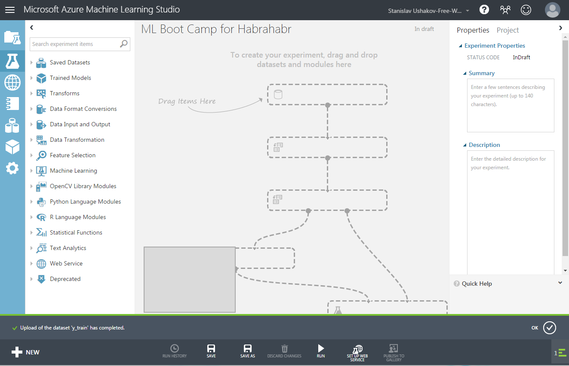Open RUN HISTORY

click(x=174, y=351)
